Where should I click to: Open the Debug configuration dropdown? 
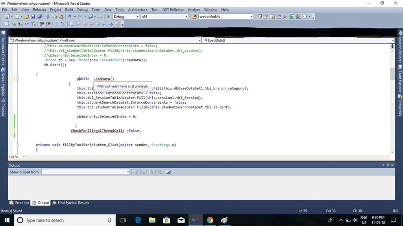point(126,17)
